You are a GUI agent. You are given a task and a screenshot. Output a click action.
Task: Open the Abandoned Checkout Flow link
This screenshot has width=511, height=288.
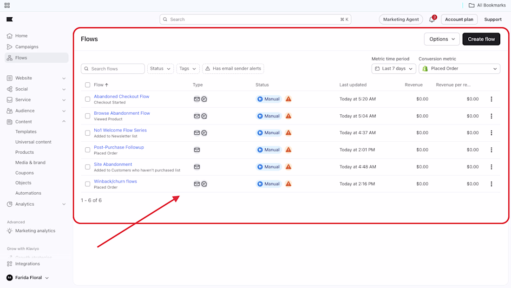click(122, 97)
